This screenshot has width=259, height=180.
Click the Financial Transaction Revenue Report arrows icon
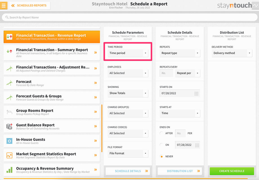click(9, 37)
